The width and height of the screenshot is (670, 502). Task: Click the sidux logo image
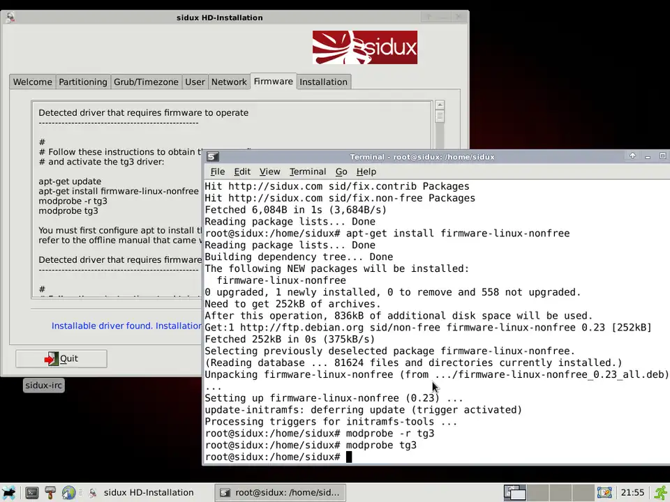364,47
